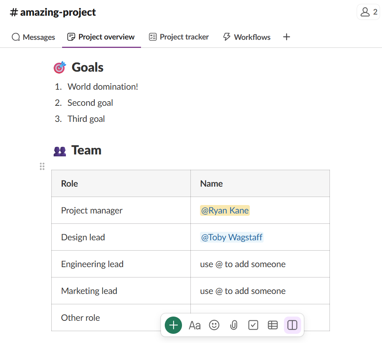Image resolution: width=382 pixels, height=343 pixels.
Task: Click the green plus insert button
Action: [x=173, y=325]
